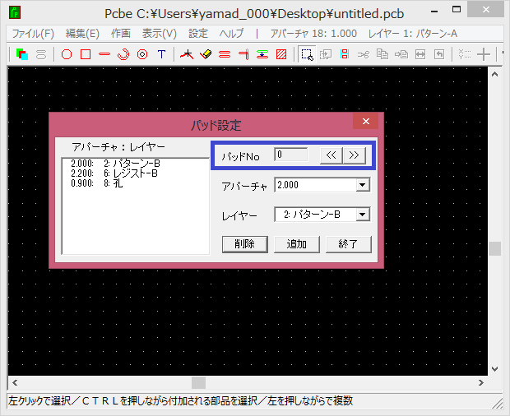Activate the dashed selection rectangle tool
This screenshot has width=510, height=416.
(306, 55)
